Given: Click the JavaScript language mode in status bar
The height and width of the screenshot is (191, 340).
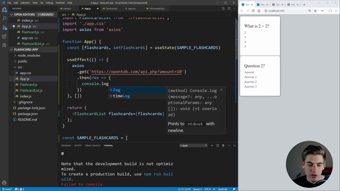Looking at the screenshot, I should click(x=223, y=189).
